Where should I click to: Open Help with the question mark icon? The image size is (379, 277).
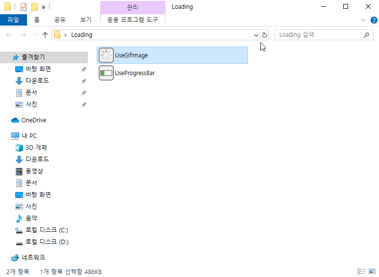coord(374,20)
